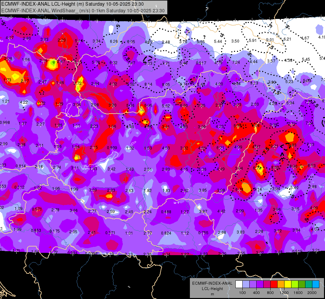The height and width of the screenshot is (299, 325).
Task: Click the wind shear value 0.312
Action: click(20, 187)
